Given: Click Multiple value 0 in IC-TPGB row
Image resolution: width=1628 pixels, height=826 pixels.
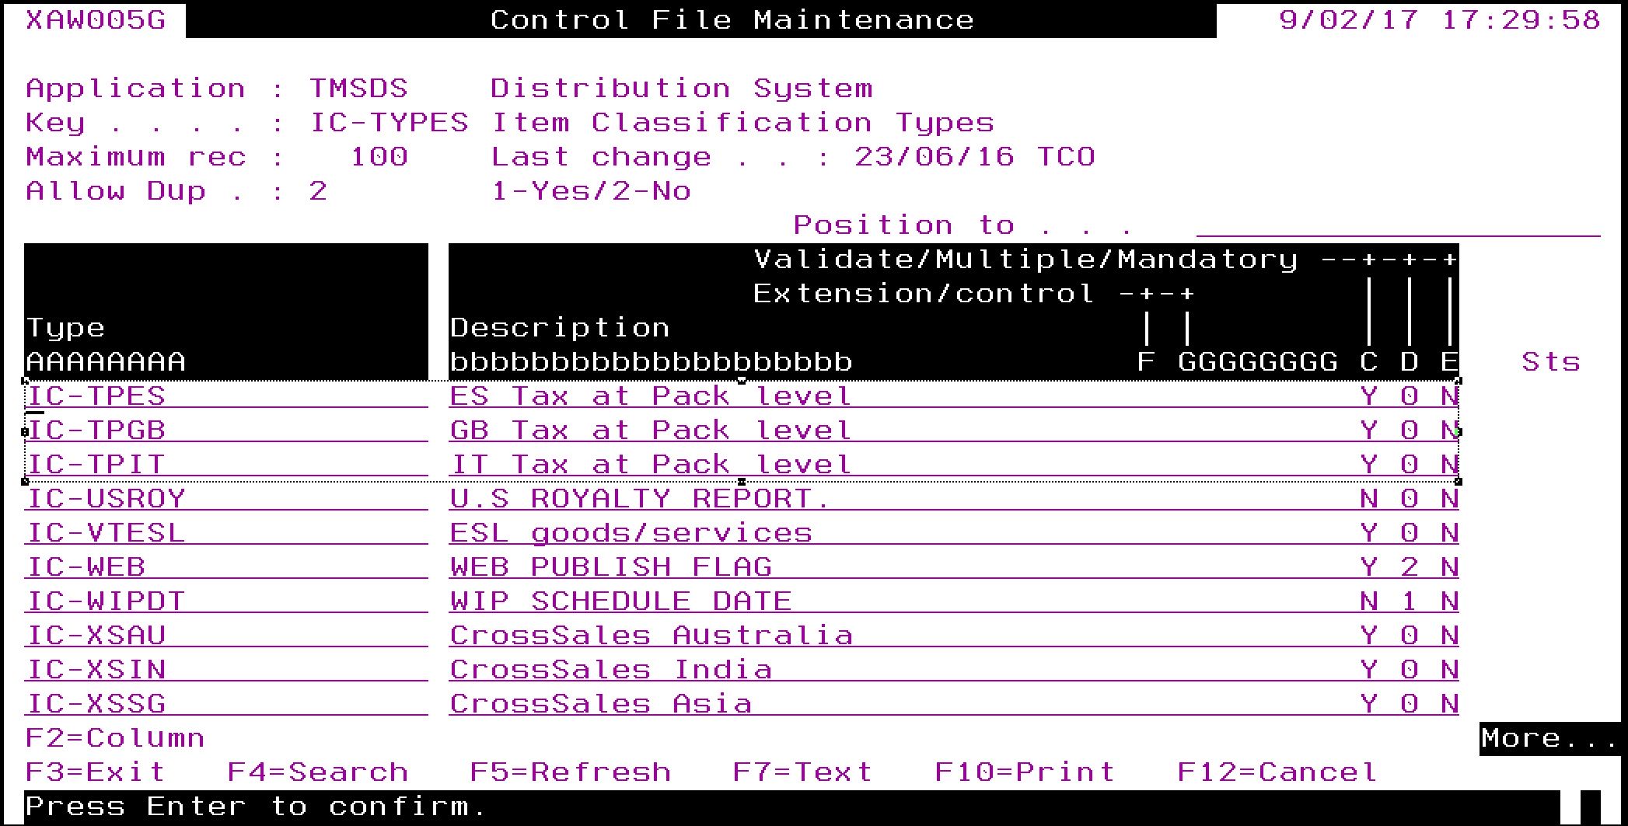Looking at the screenshot, I should click(1410, 430).
